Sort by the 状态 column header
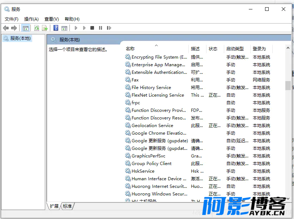Viewport: 294px width, 219px height. pos(215,49)
